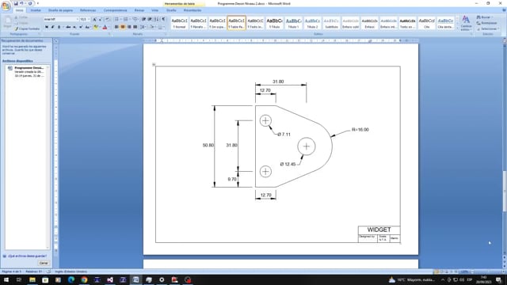Open Cambiar estilos menu

point(466,23)
